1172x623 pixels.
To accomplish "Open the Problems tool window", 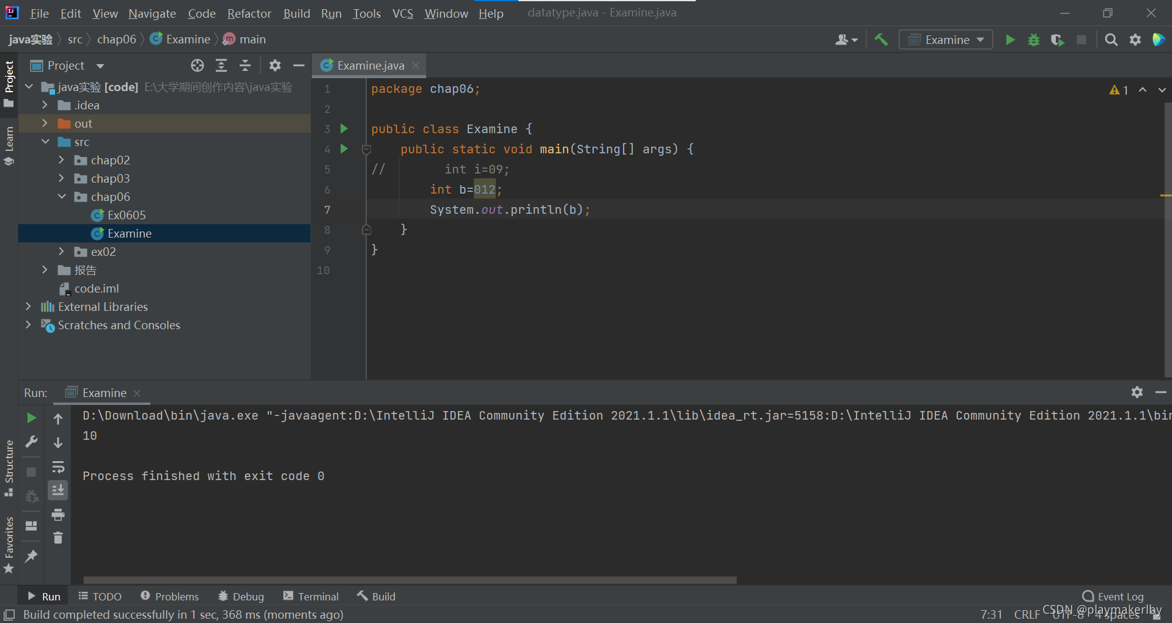I will click(169, 596).
